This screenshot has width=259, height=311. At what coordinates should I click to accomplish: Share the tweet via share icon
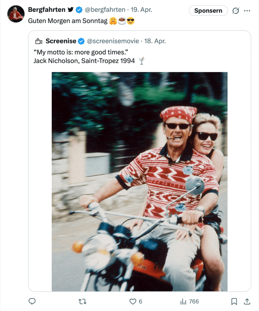tap(247, 302)
